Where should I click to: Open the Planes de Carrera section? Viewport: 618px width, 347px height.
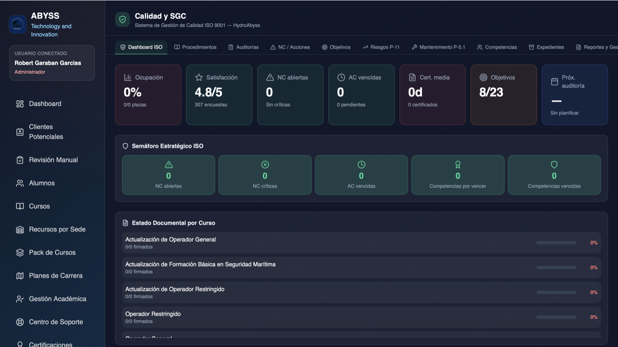56,276
